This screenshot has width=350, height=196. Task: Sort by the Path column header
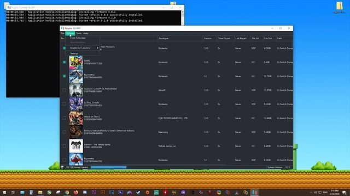(284, 39)
